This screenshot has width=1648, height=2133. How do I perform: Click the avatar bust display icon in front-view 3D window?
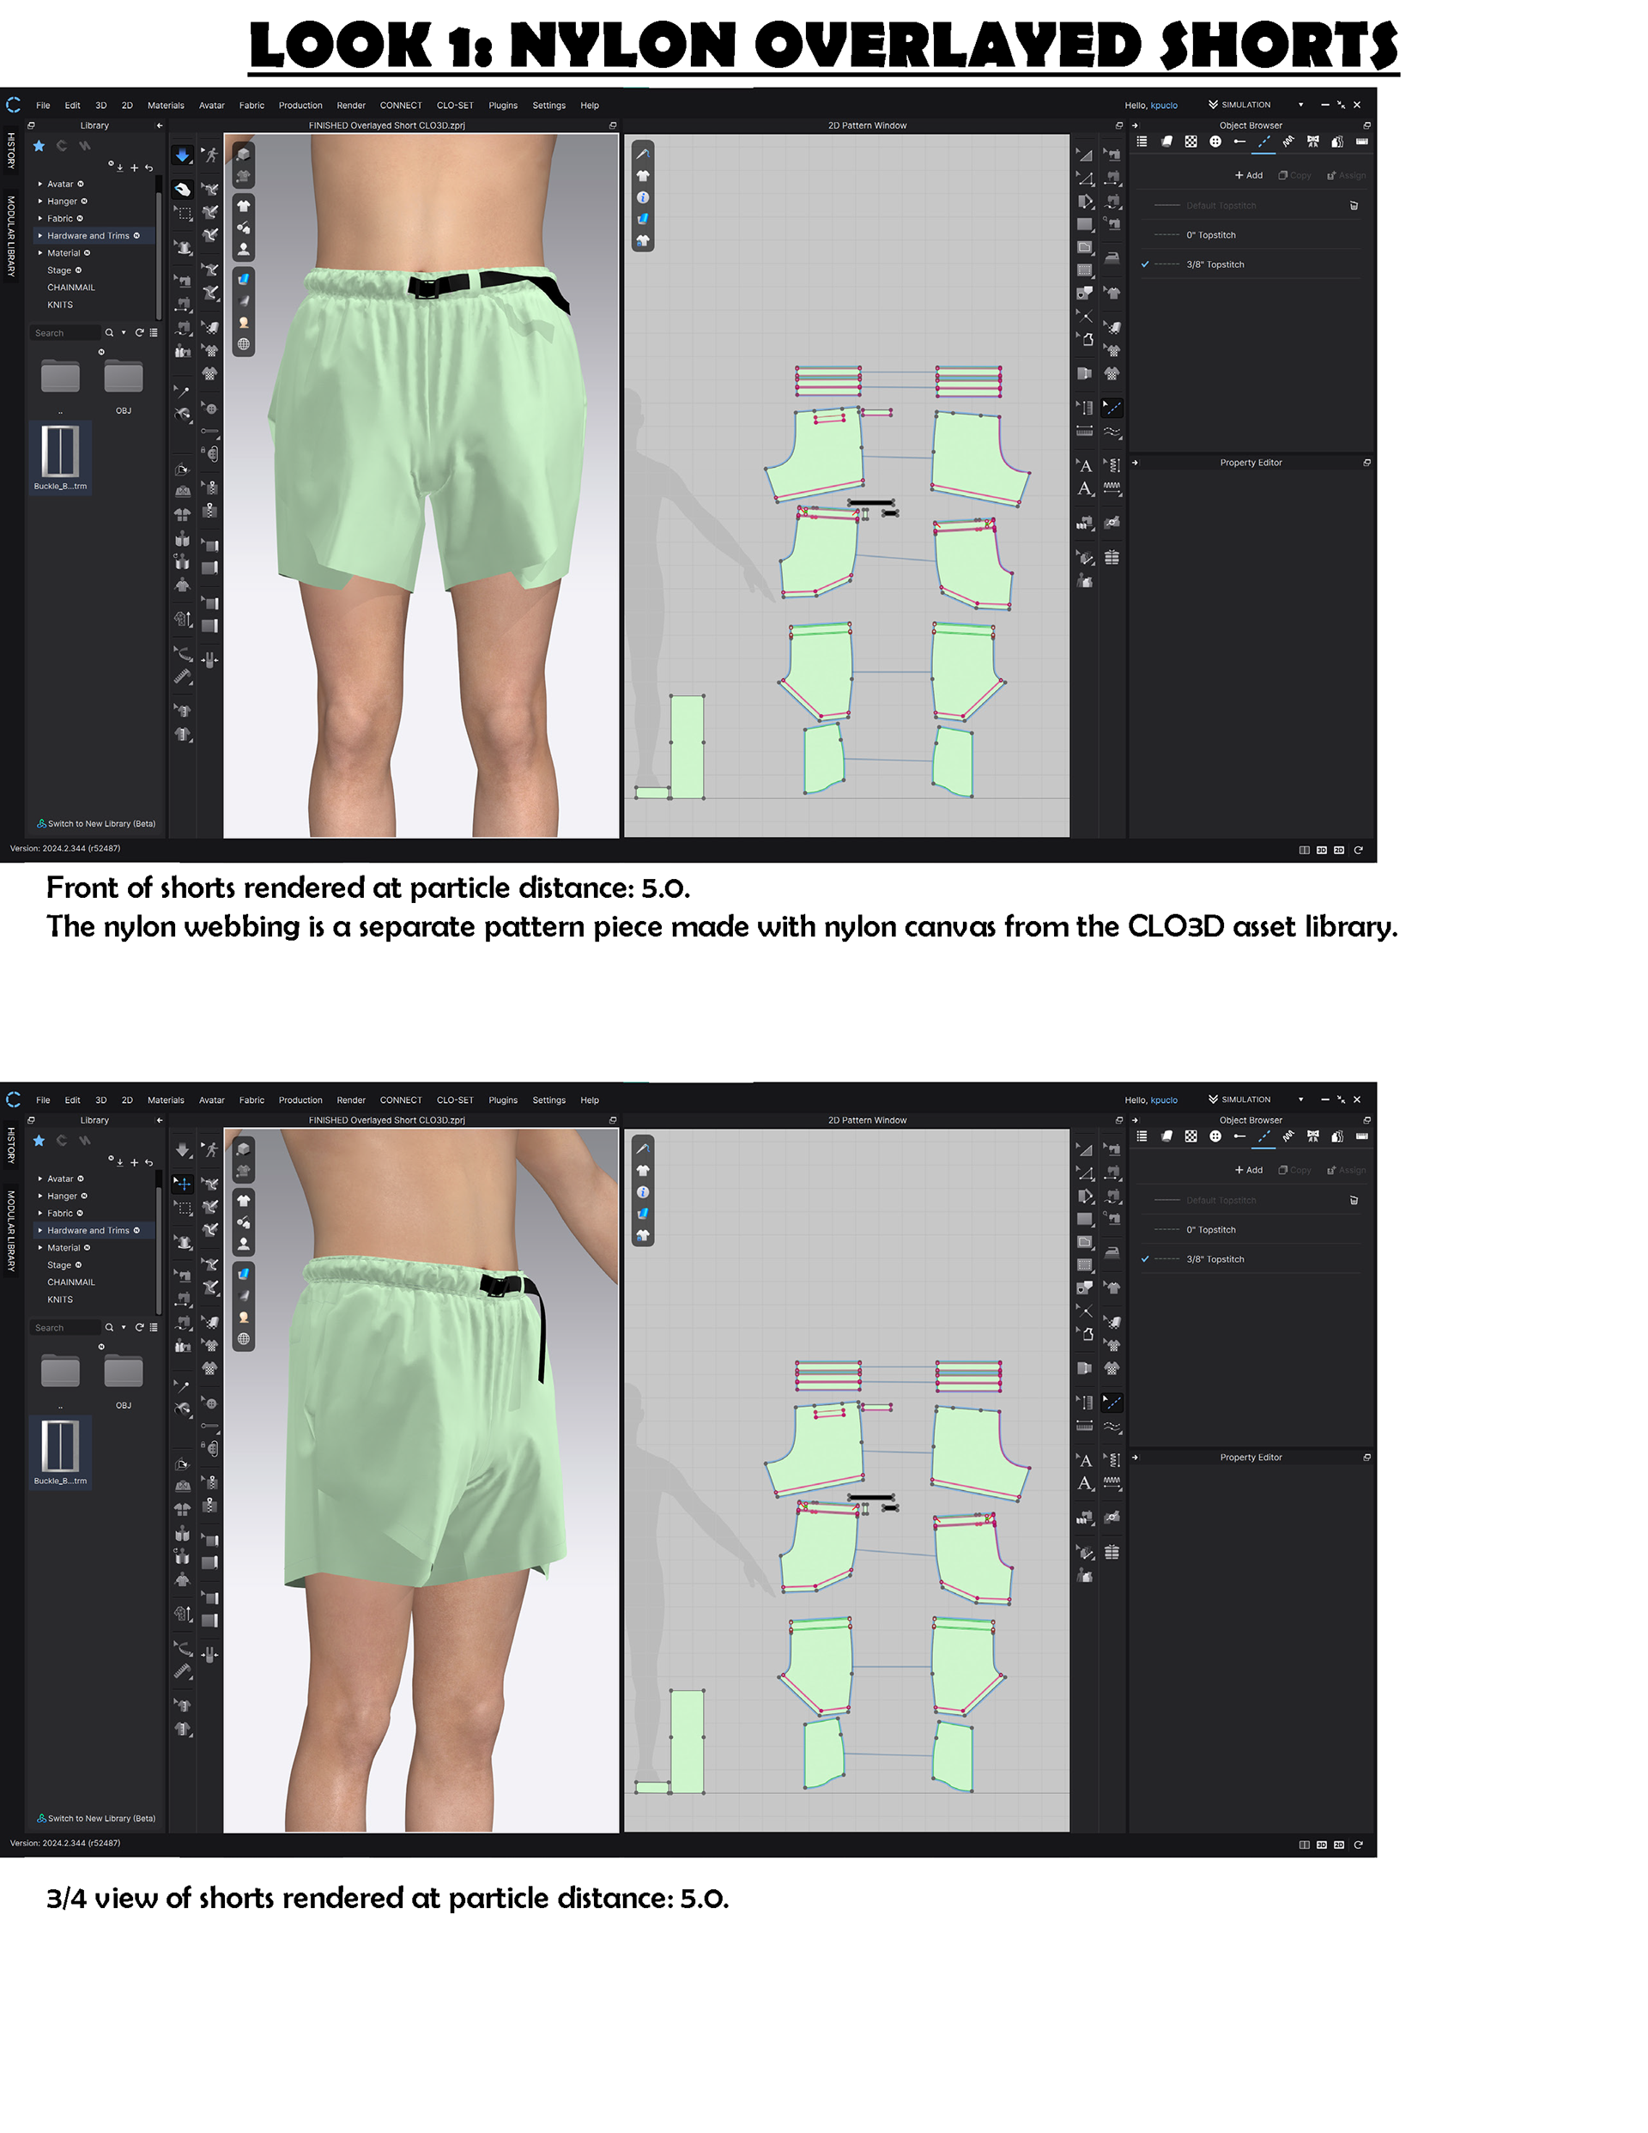tap(243, 249)
